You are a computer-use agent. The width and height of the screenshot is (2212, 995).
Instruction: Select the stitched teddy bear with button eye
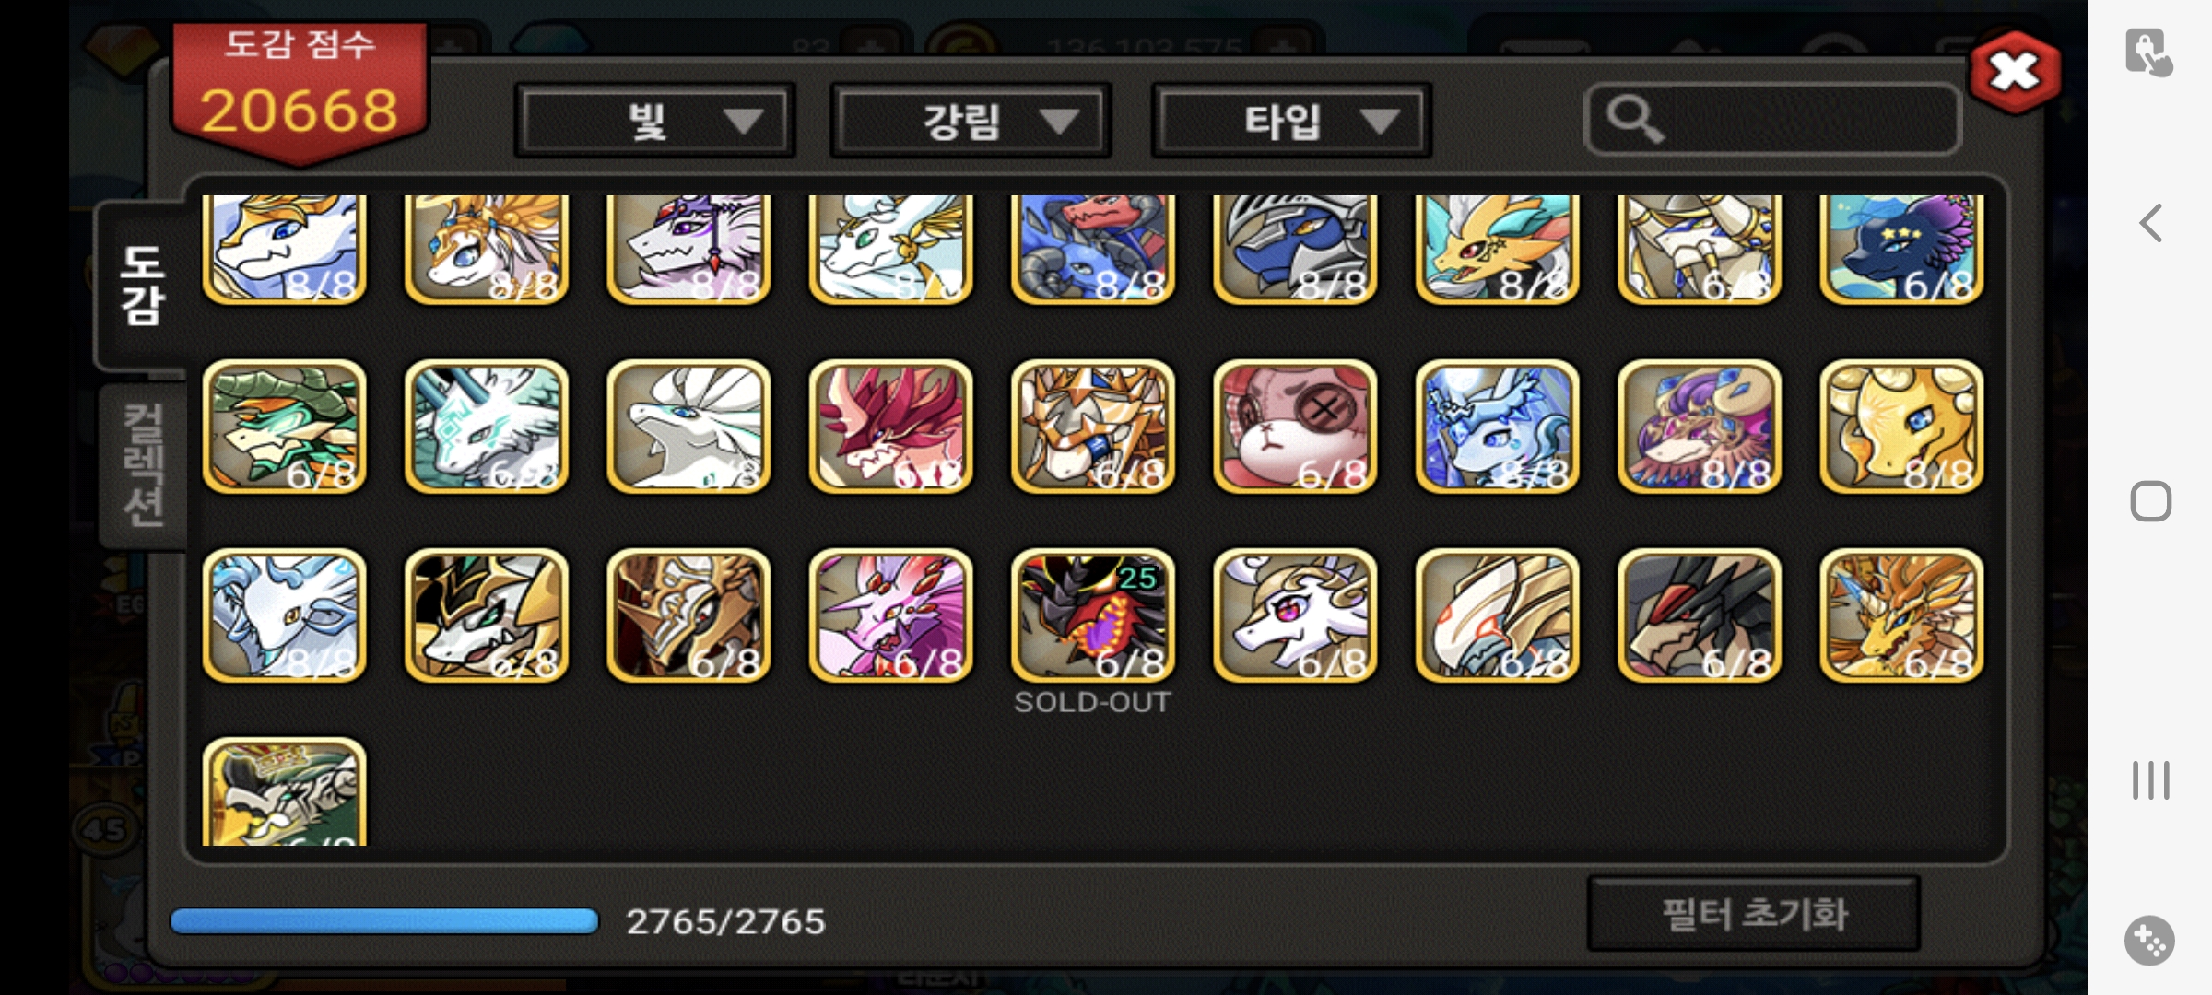pos(1295,427)
